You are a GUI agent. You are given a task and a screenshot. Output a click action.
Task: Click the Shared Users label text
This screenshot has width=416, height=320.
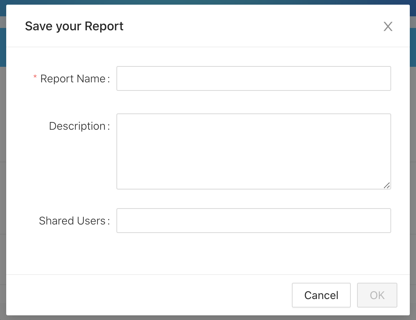click(72, 221)
